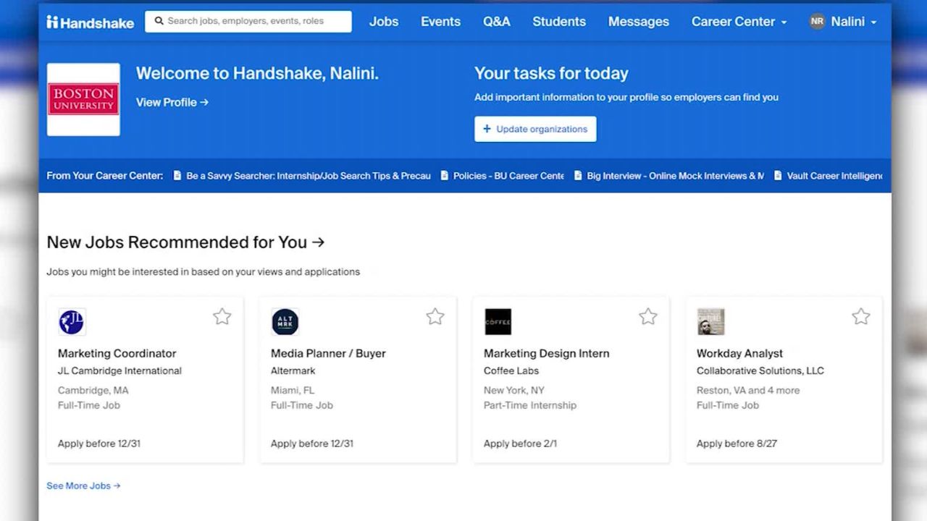Open the Marketing Design Intern title

click(547, 353)
